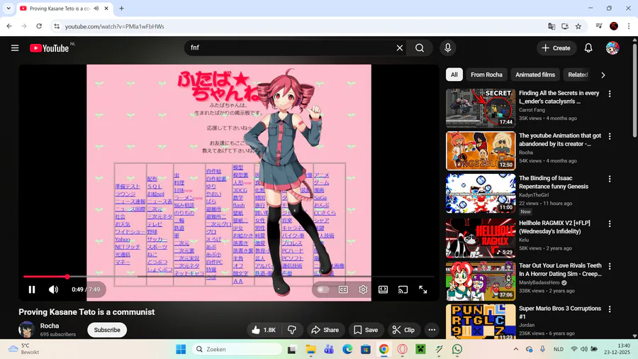Select the Related chip

(578, 74)
